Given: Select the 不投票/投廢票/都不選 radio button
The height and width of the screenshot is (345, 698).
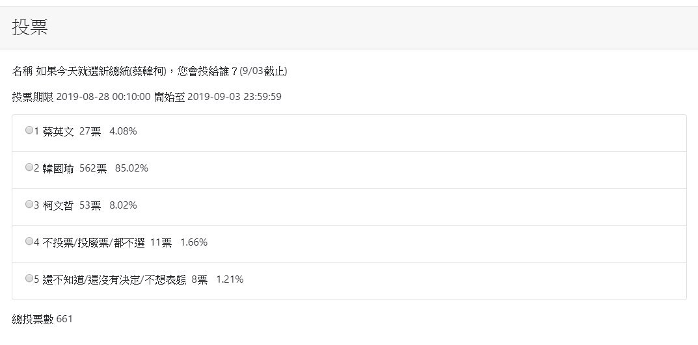Looking at the screenshot, I should 29,242.
